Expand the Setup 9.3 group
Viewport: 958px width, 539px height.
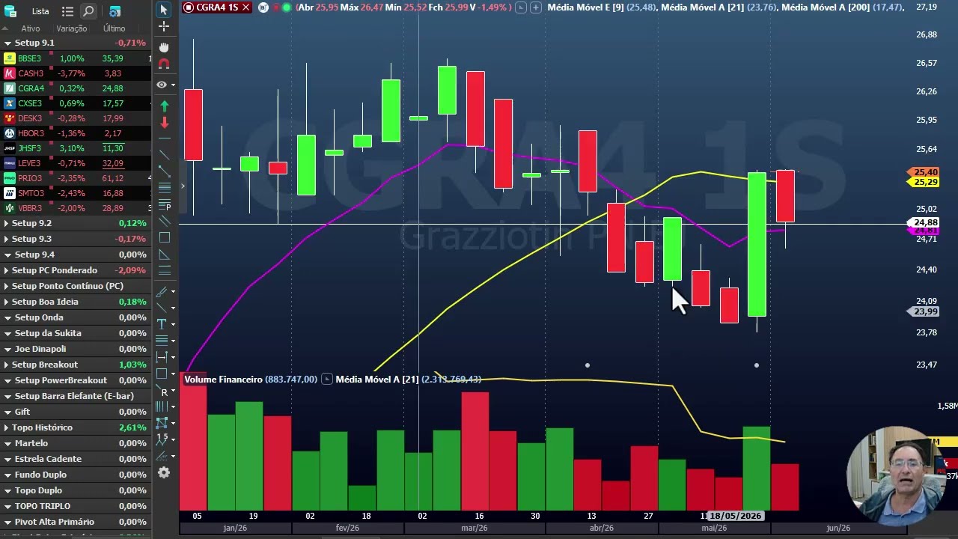7,239
